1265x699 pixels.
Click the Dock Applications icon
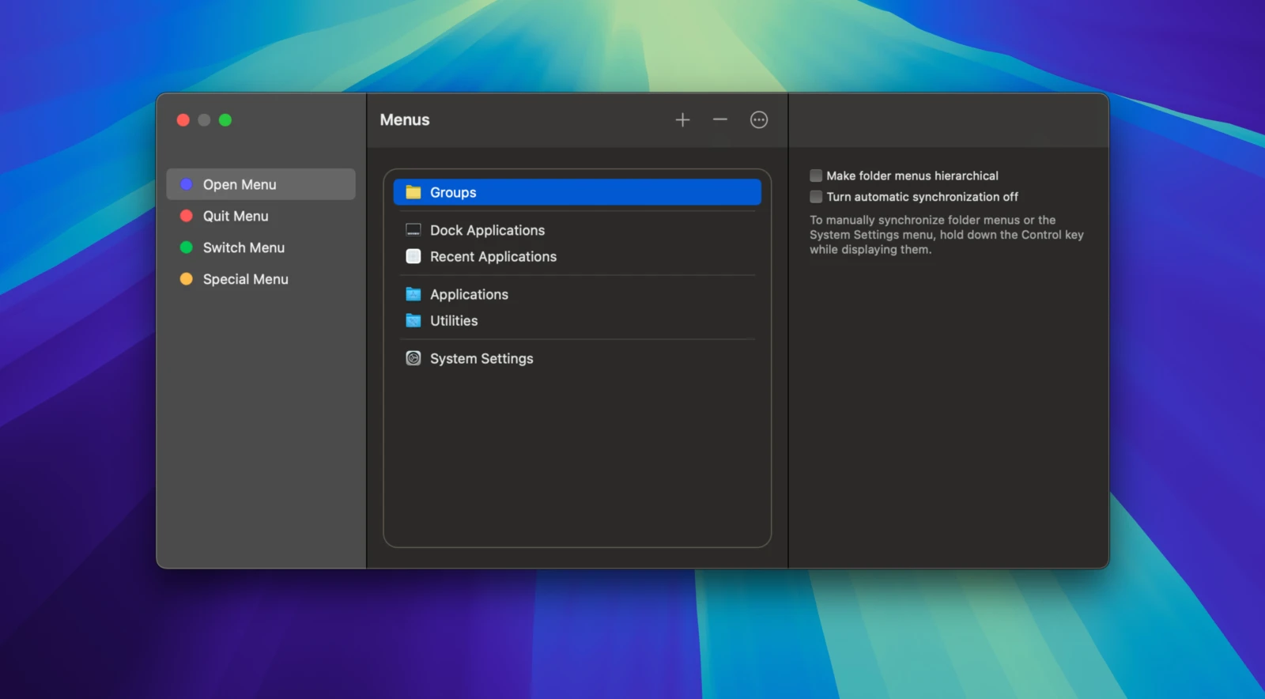pos(413,230)
